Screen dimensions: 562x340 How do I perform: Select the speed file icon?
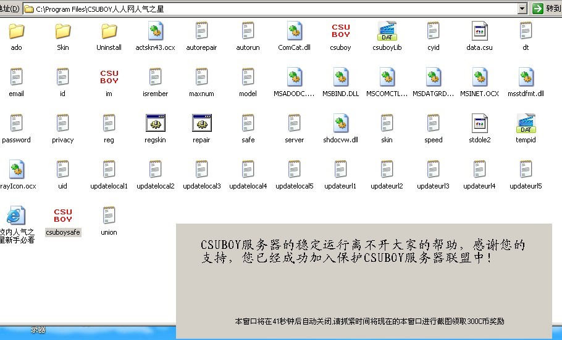tap(433, 123)
